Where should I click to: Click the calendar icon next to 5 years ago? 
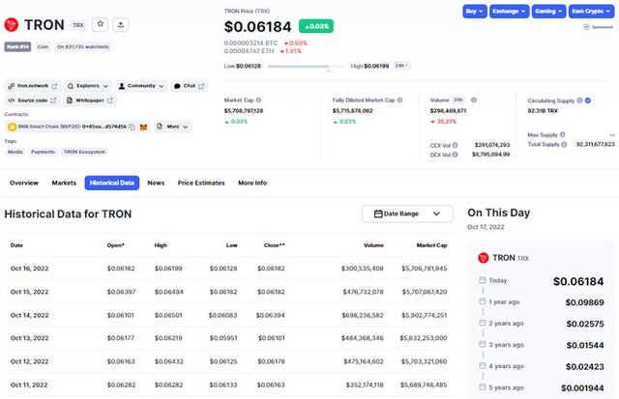pyautogui.click(x=482, y=387)
